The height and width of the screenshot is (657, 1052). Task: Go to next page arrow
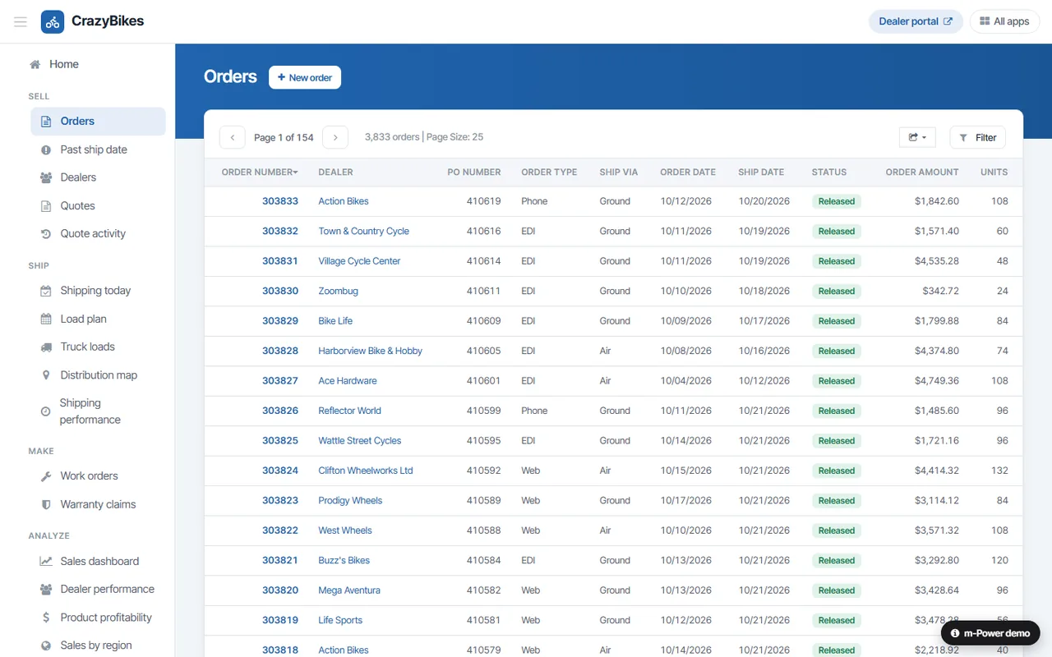335,137
